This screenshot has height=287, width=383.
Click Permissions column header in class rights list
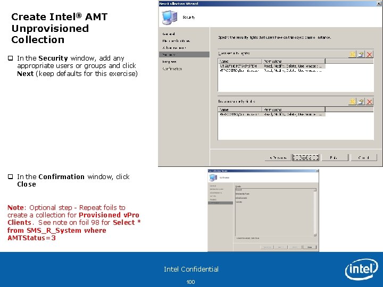pyautogui.click(x=294, y=61)
